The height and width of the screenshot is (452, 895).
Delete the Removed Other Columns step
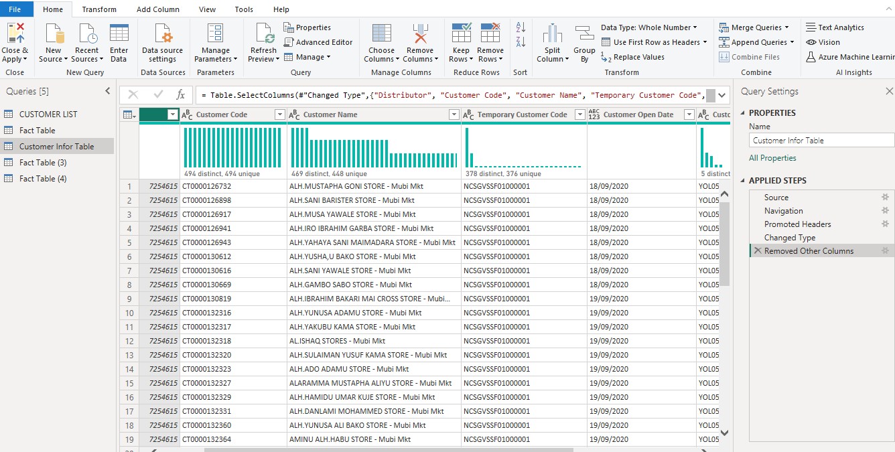(x=757, y=251)
